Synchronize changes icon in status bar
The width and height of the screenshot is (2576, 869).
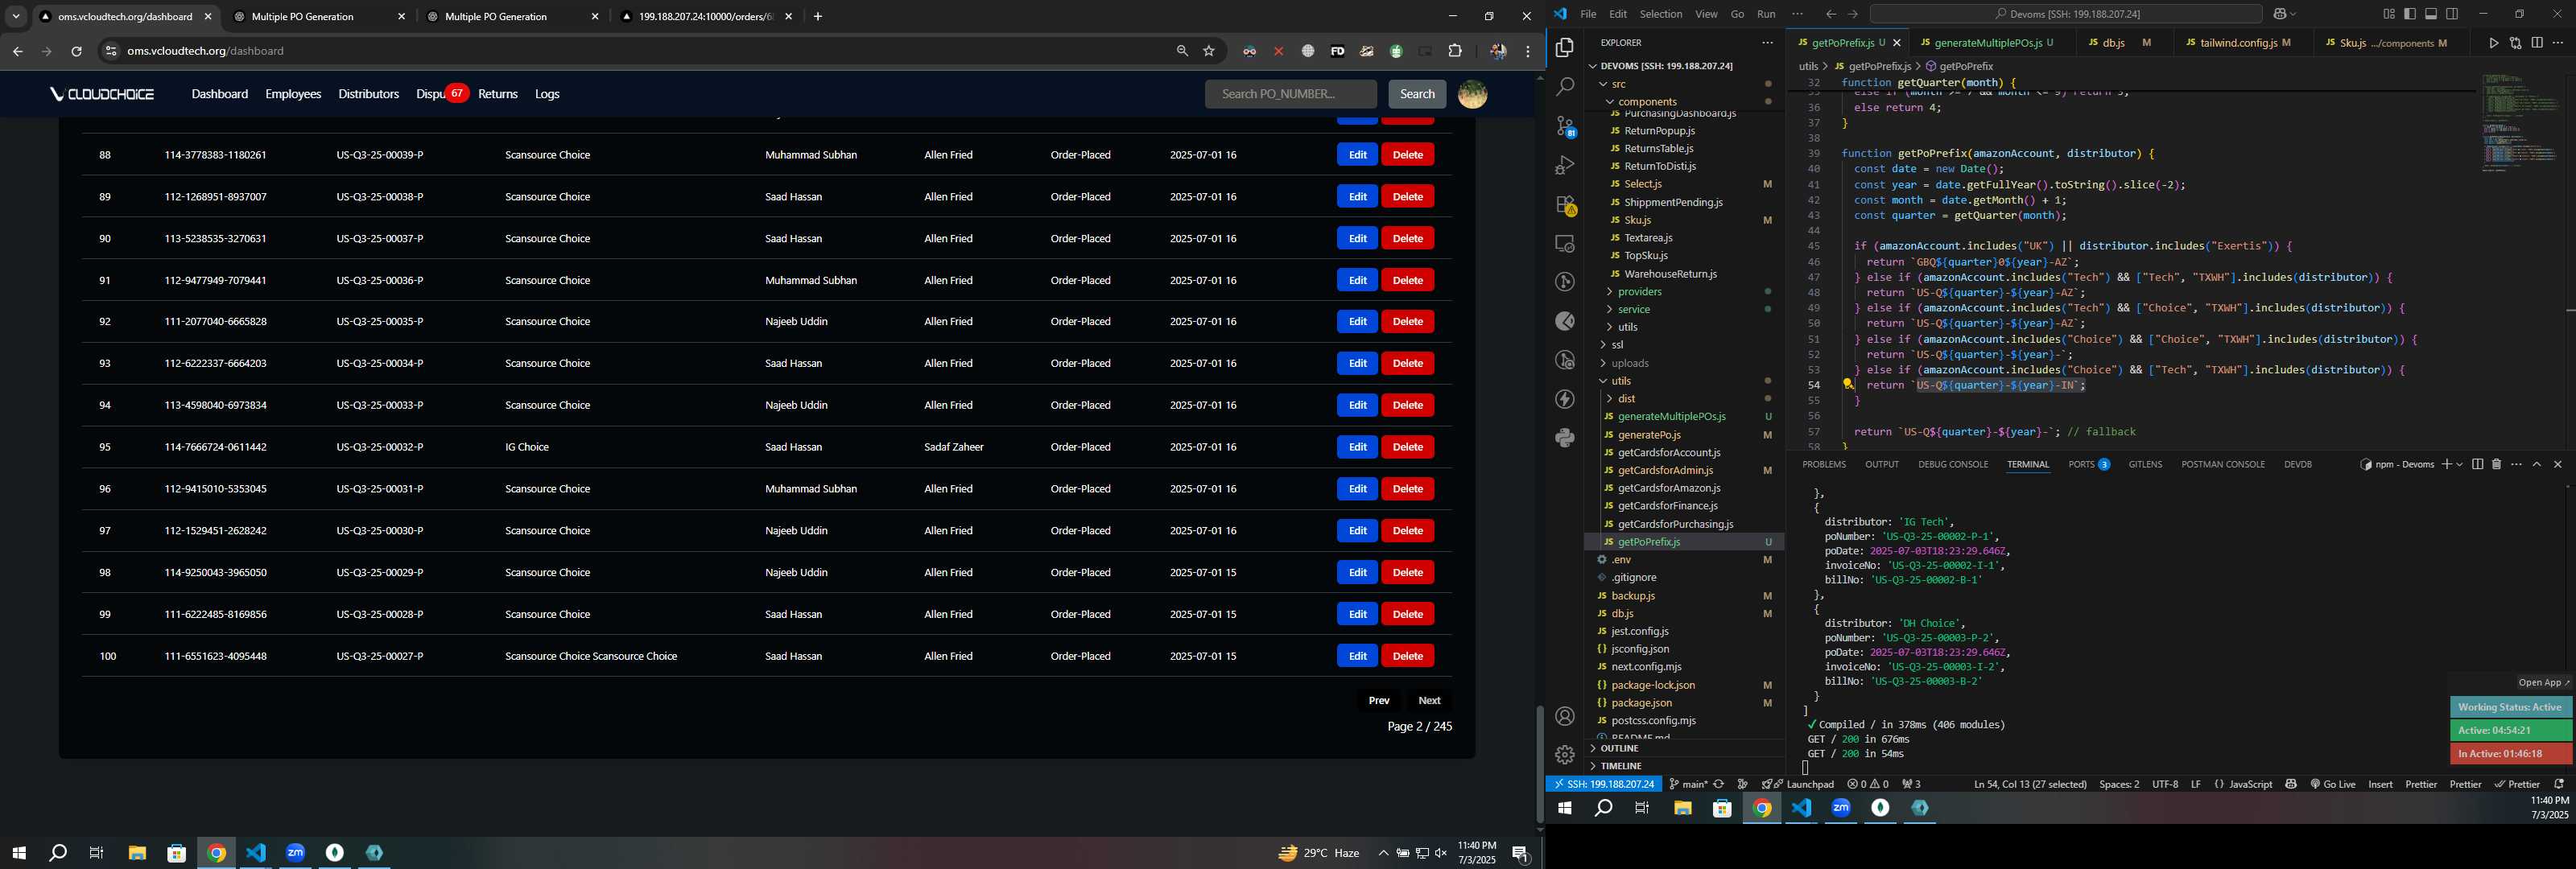tap(1719, 784)
